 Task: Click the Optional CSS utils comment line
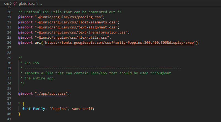tap(70, 12)
